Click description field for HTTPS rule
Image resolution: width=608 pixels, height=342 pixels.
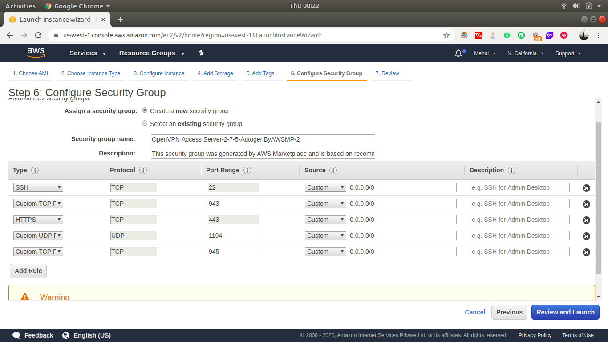(520, 220)
